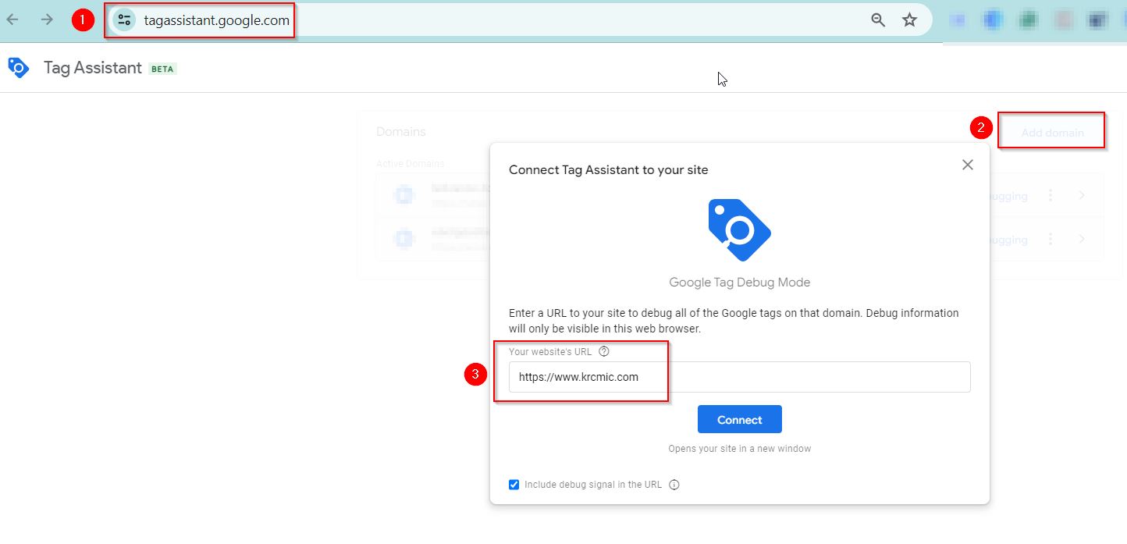
Task: Click the info icon beside the debug signal checkbox
Action: (x=674, y=484)
